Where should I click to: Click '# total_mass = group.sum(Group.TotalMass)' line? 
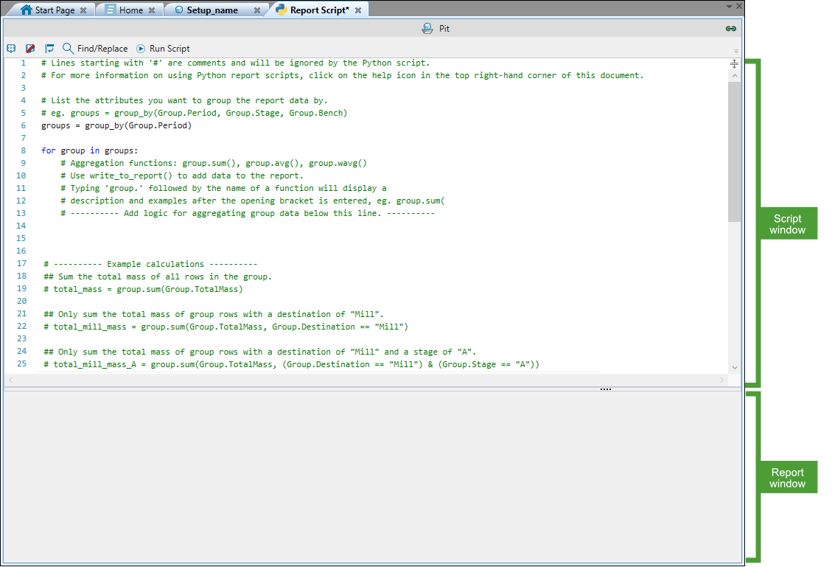143,289
